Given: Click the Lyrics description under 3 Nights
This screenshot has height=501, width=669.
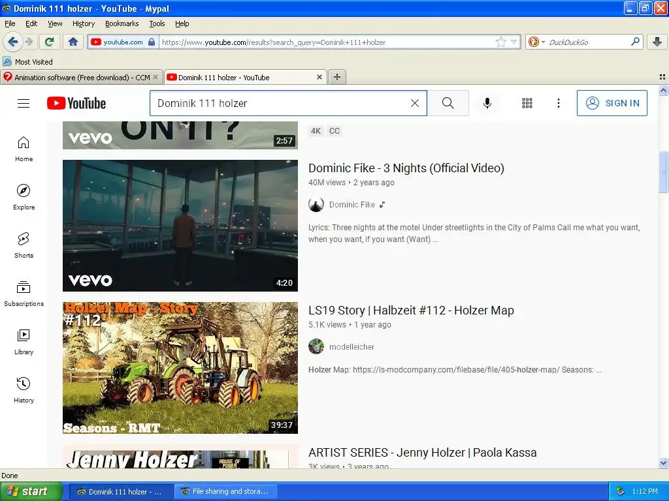Looking at the screenshot, I should pos(474,234).
